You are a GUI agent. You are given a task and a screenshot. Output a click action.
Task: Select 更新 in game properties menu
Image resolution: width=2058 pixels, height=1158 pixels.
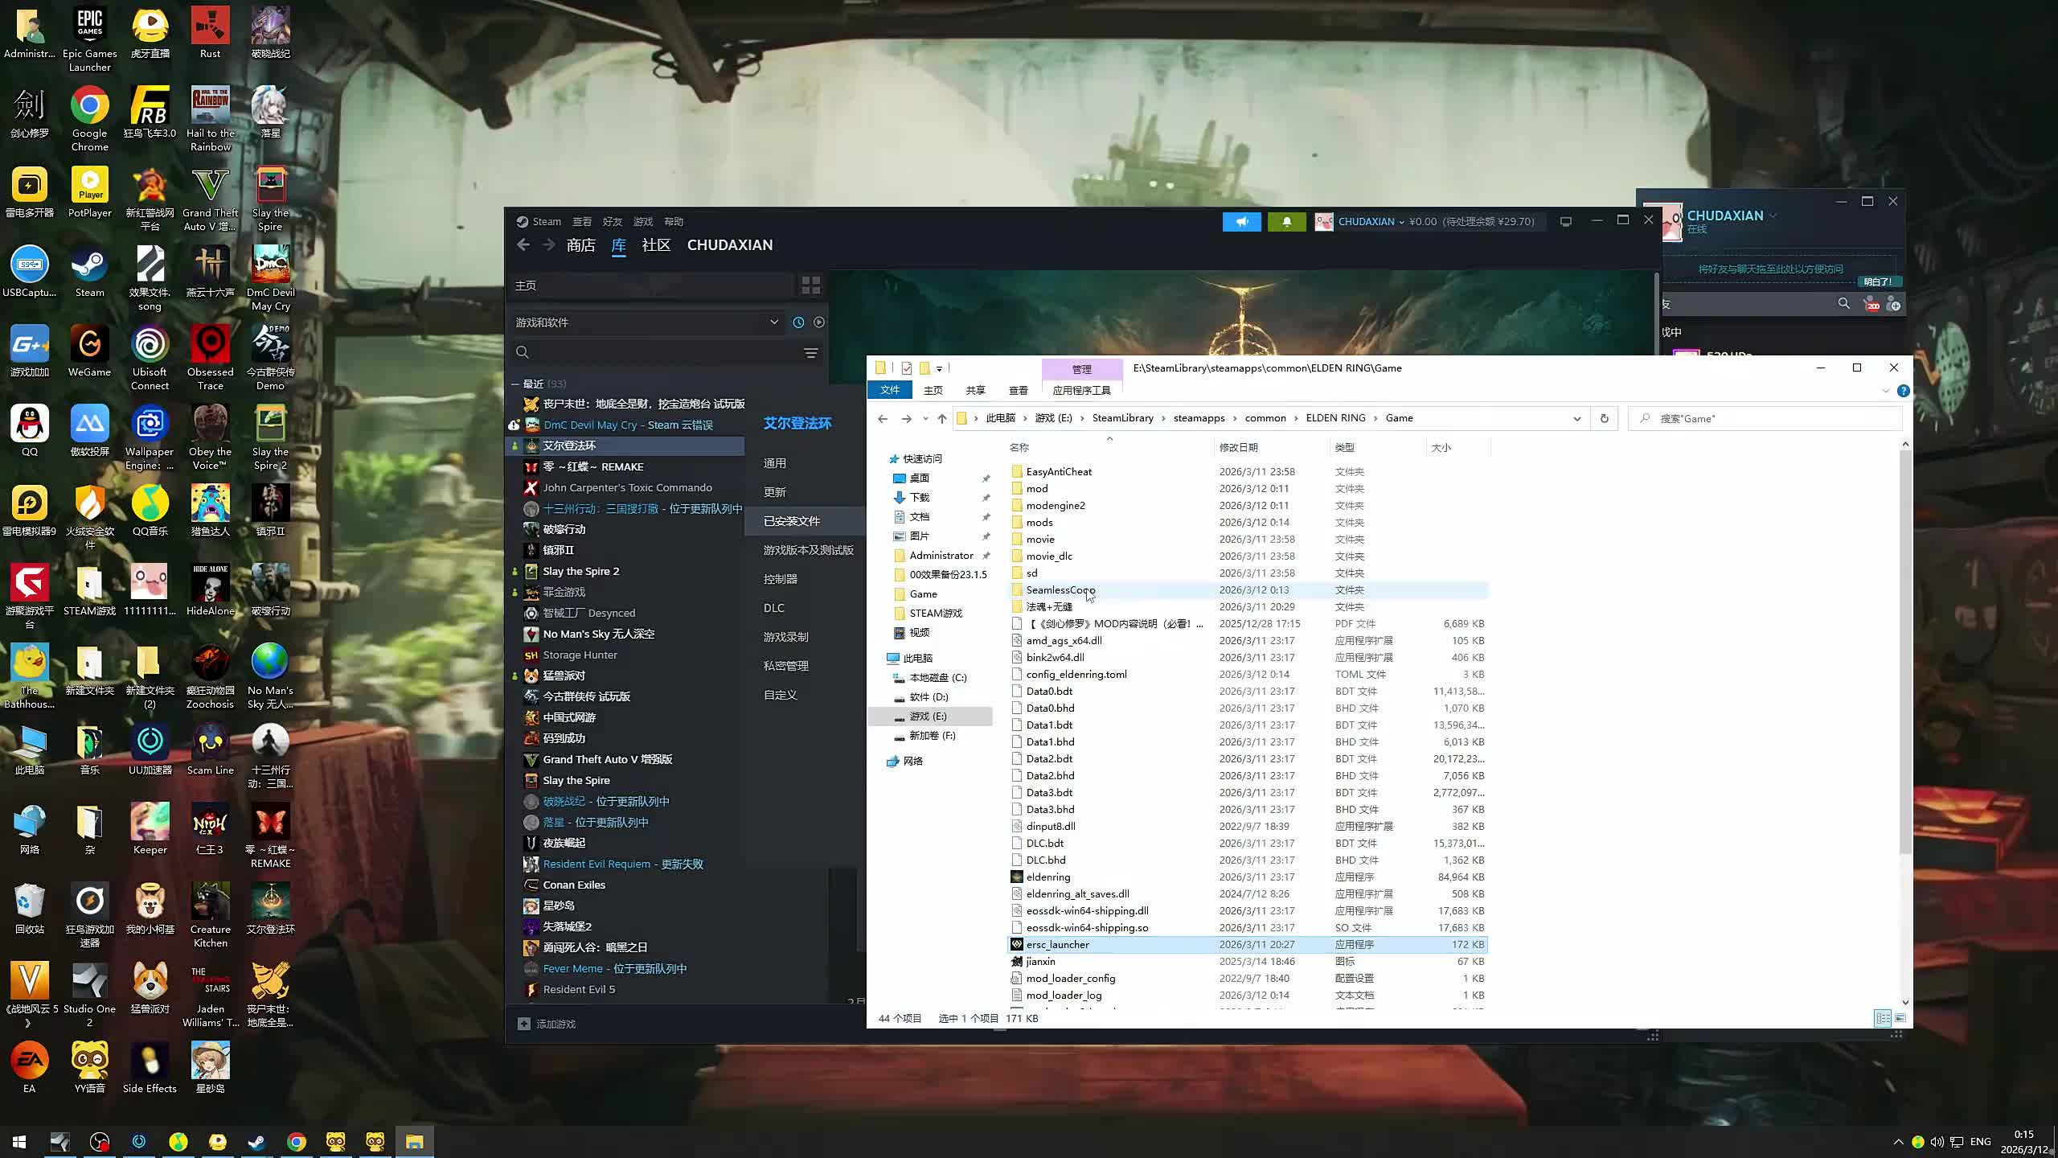point(774,492)
